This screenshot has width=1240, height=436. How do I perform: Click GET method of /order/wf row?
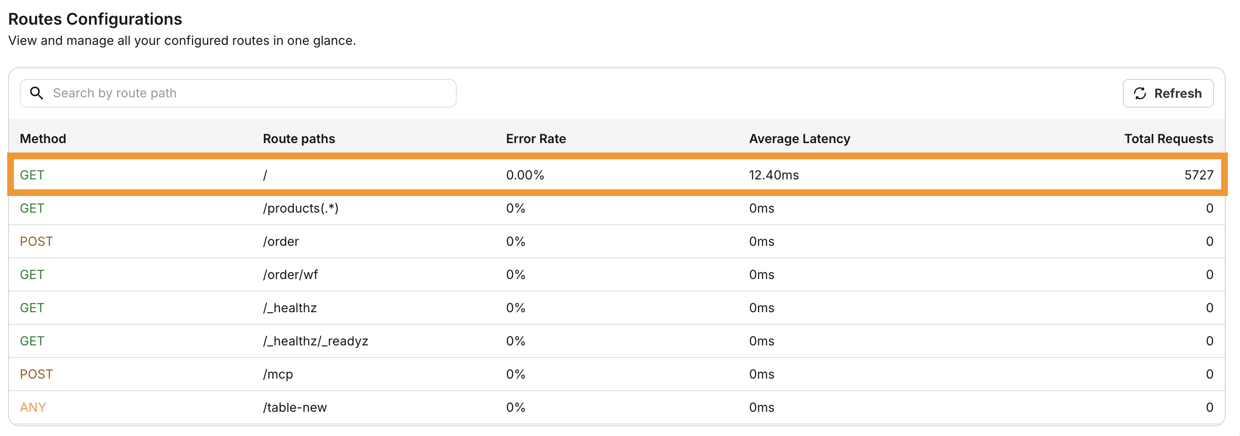pyautogui.click(x=32, y=275)
